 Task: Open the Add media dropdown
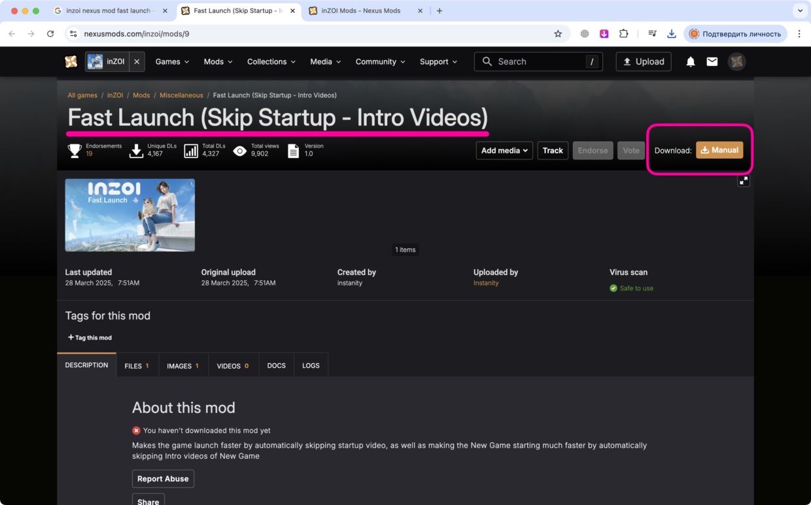504,150
